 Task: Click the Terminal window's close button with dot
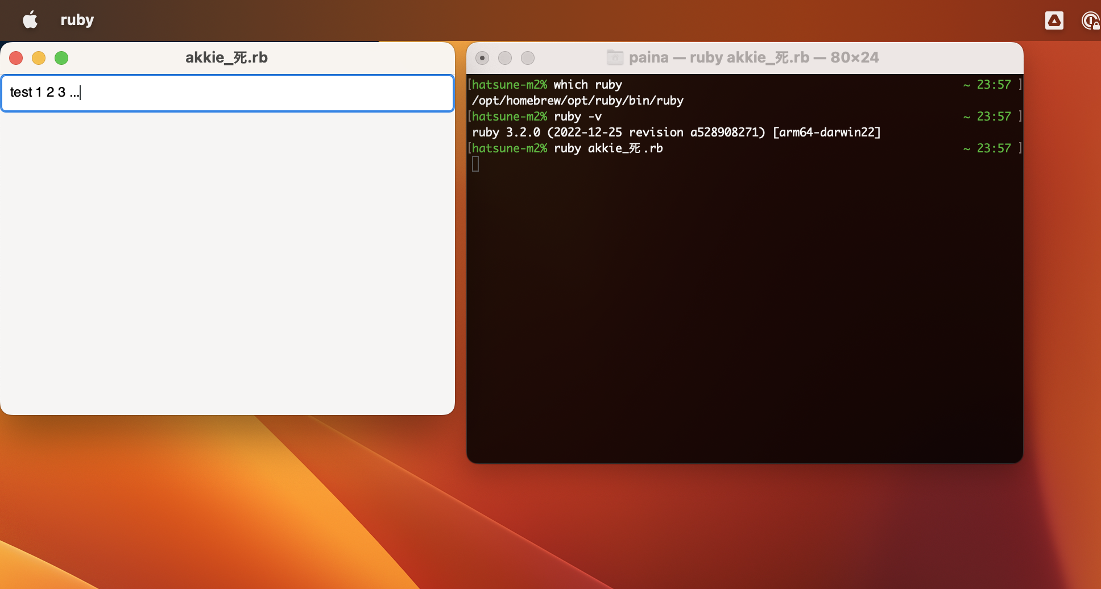(x=482, y=58)
